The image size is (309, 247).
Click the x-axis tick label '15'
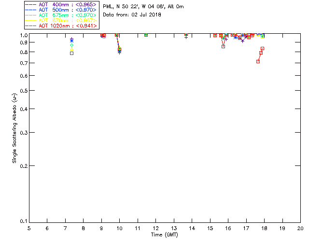click(x=210, y=228)
